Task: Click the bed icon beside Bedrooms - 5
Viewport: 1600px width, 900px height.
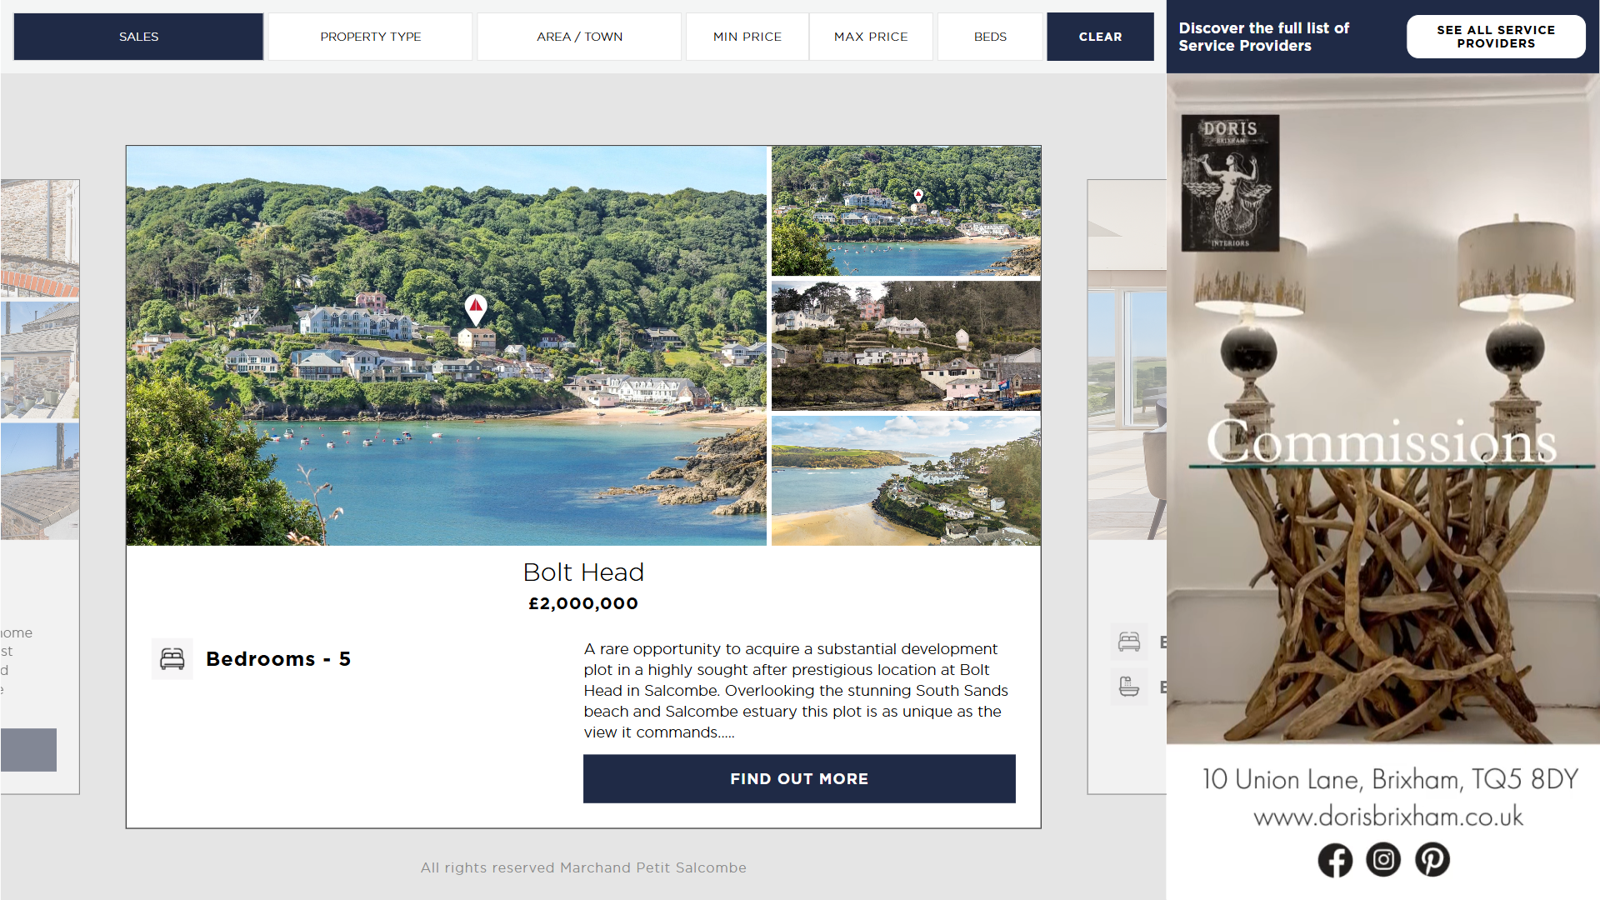Action: [172, 659]
